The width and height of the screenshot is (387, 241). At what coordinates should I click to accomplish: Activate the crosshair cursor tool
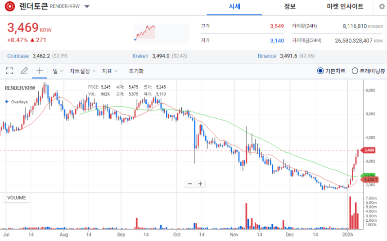(x=40, y=71)
